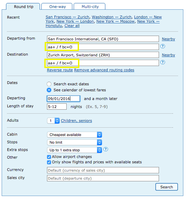Expand the Cabin dropdown showing Cheapest available
186x199 pixels.
[x=74, y=135]
